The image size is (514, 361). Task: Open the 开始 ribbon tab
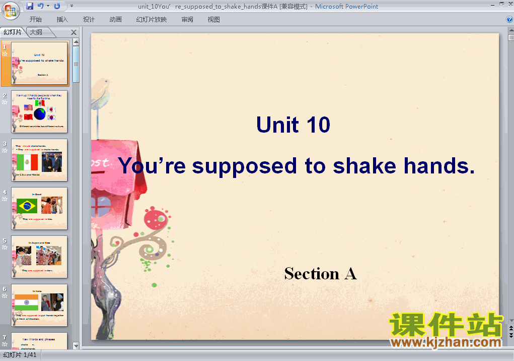[x=35, y=19]
